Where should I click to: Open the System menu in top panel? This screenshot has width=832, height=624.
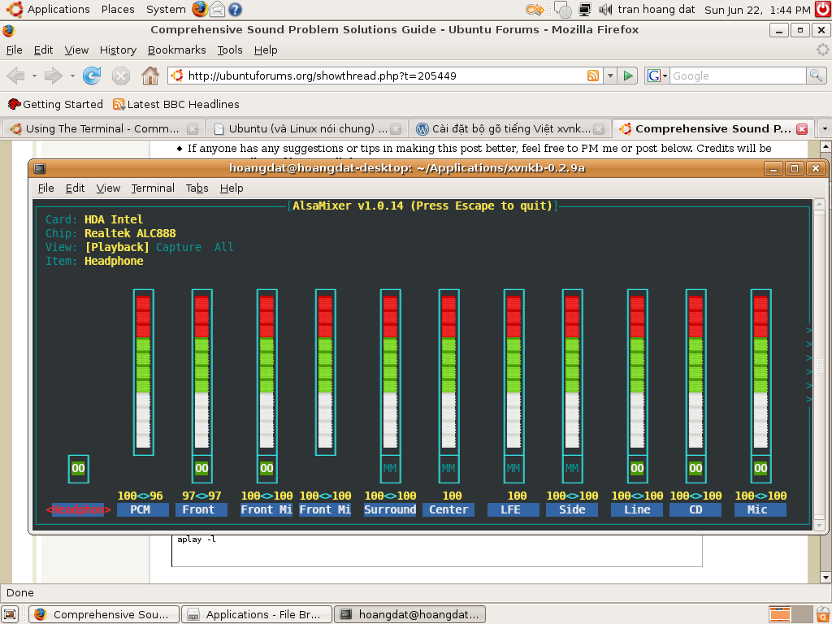166,10
